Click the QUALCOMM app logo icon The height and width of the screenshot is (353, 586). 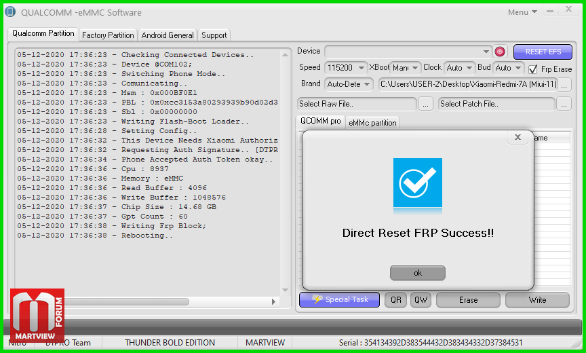[x=10, y=12]
